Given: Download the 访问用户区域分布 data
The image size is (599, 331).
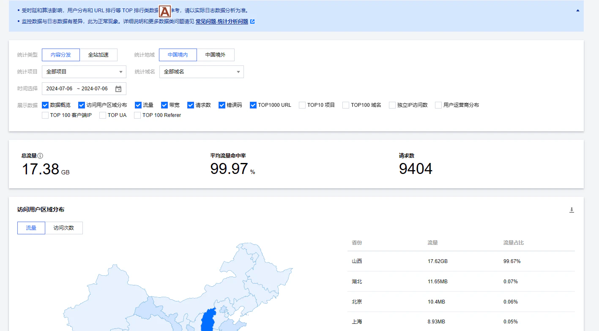Looking at the screenshot, I should pyautogui.click(x=572, y=209).
